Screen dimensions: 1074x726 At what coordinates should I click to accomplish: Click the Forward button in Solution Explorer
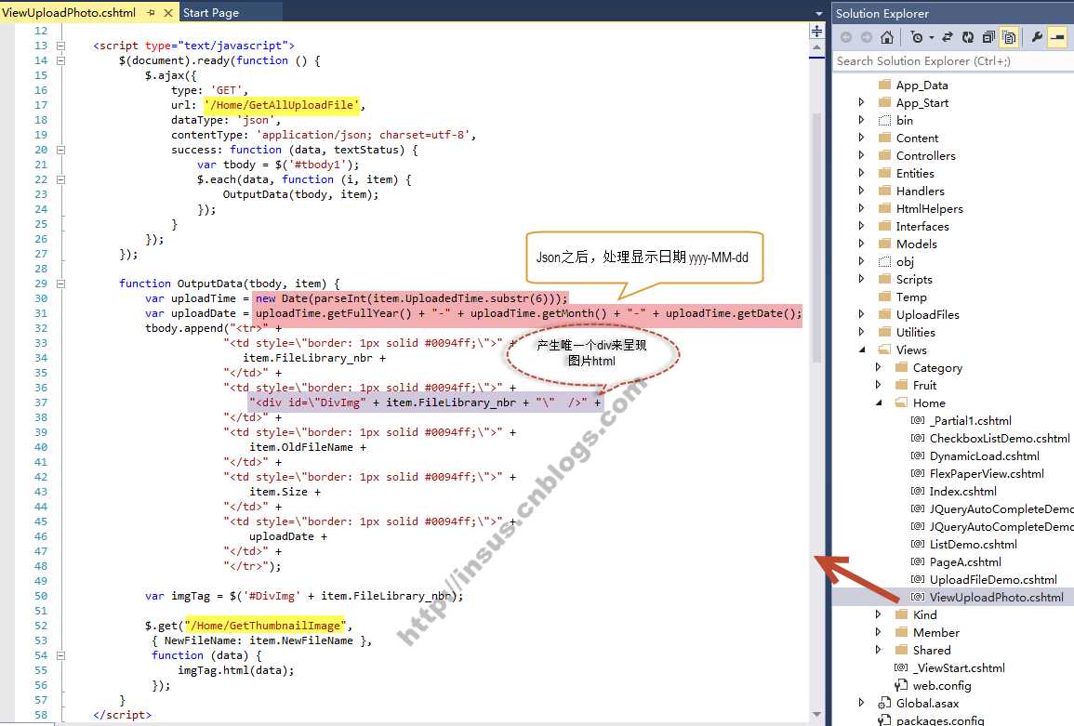(x=867, y=37)
